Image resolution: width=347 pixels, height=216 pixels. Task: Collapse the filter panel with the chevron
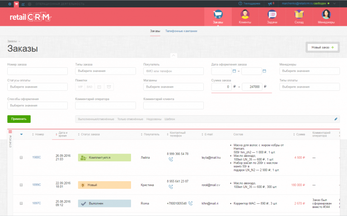point(173,55)
